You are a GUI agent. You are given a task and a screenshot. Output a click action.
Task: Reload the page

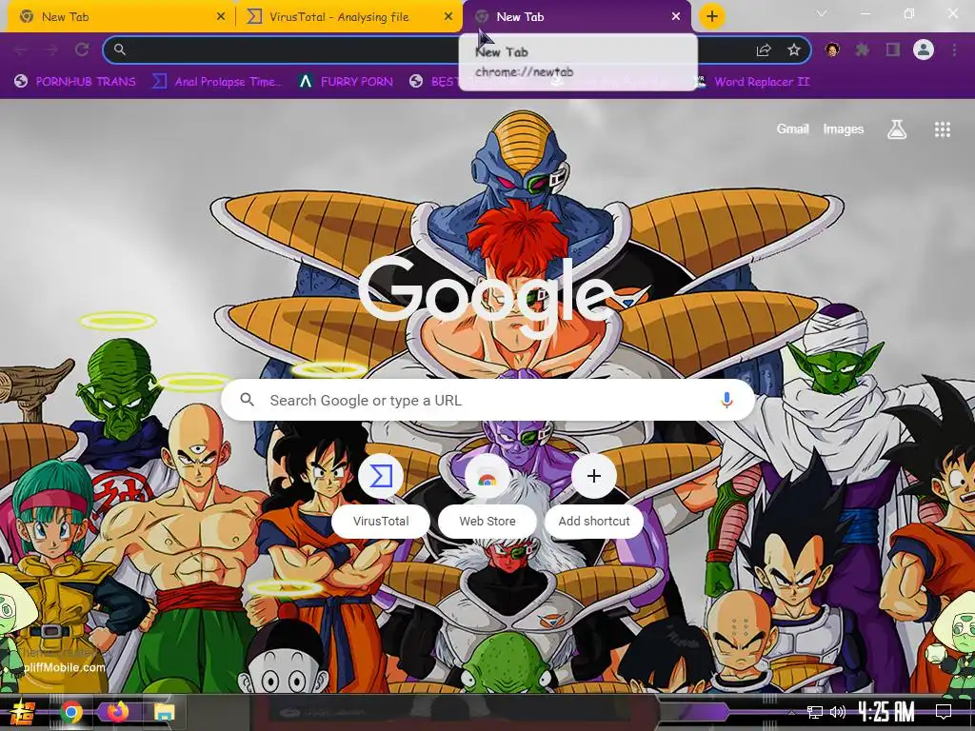82,49
